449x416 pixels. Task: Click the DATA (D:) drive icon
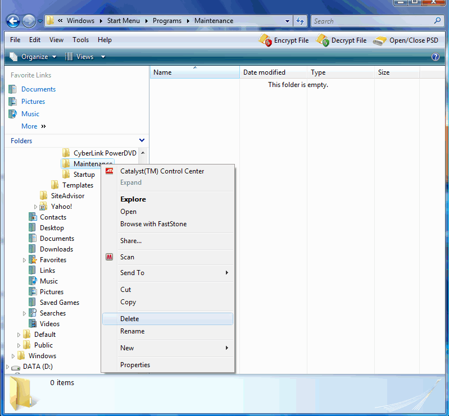pyautogui.click(x=16, y=367)
